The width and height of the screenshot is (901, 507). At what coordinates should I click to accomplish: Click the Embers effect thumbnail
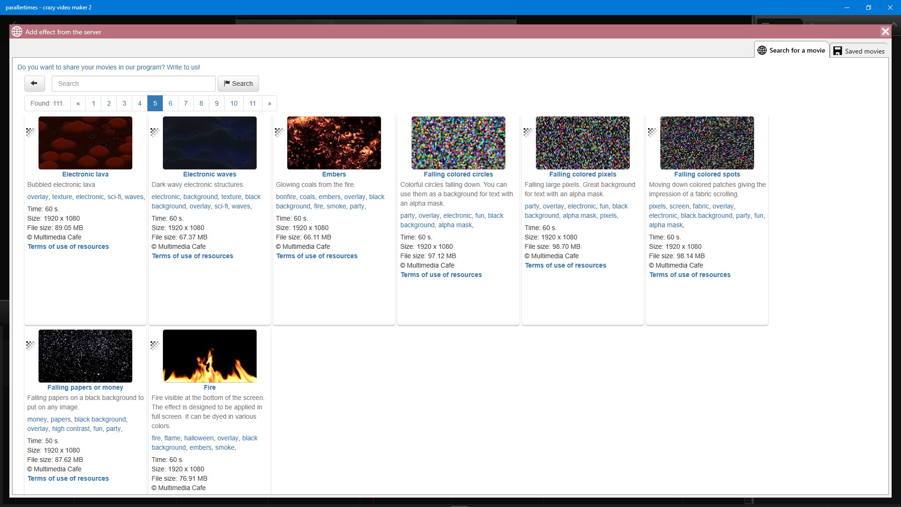tap(334, 143)
